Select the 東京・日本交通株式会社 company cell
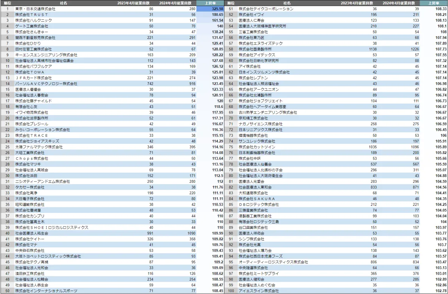448x294 pixels. click(x=35, y=9)
